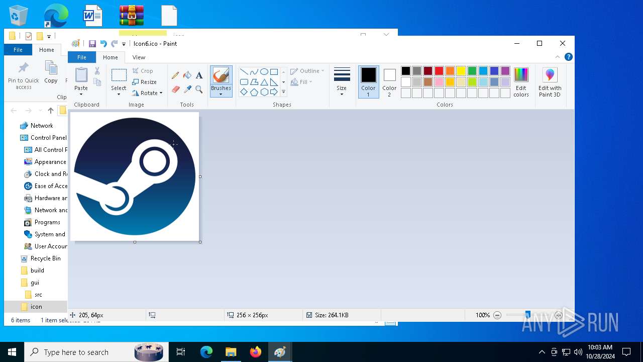The image size is (643, 362).
Task: Select Color 1 box
Action: pos(368,82)
